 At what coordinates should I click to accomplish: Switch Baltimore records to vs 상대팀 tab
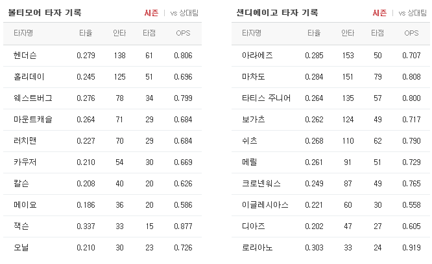pos(184,13)
